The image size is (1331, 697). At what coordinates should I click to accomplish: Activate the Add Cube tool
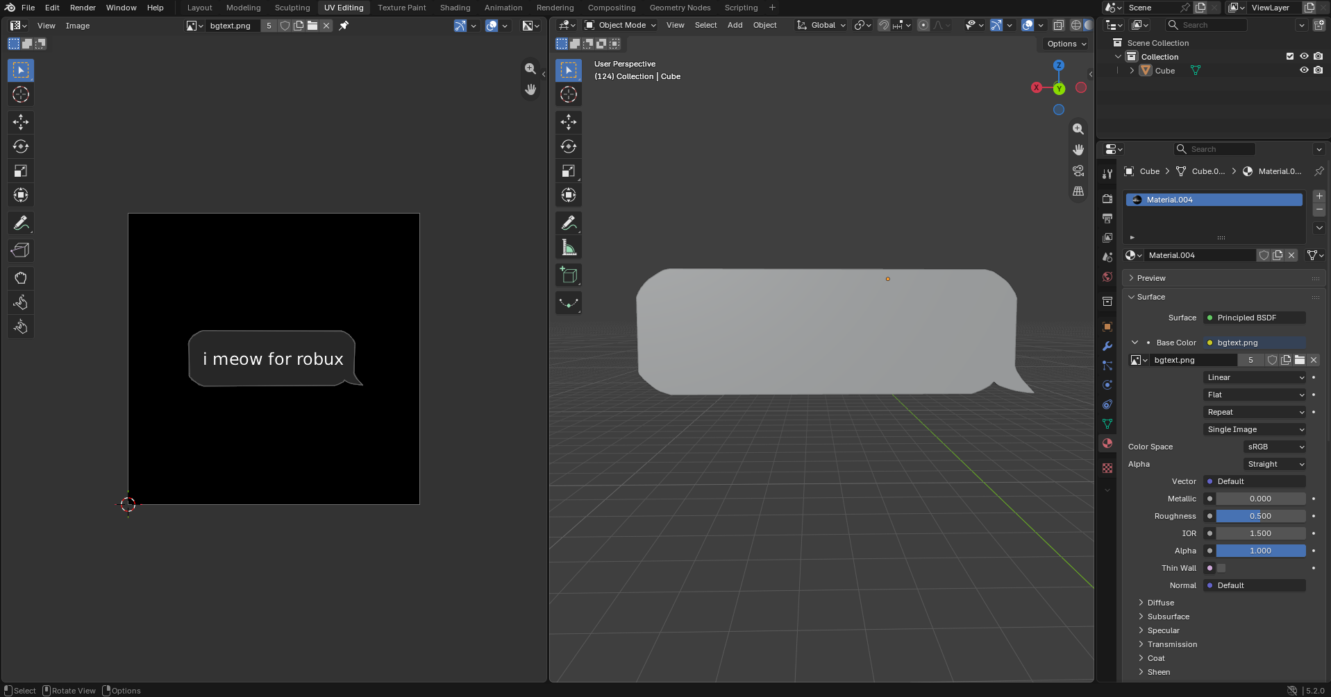tap(569, 275)
